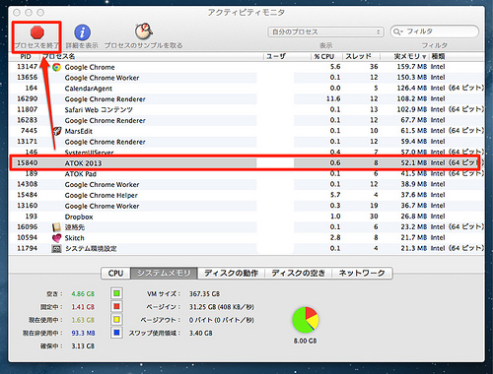Click the magnifier icon in the filter field
Image resolution: width=493 pixels, height=374 pixels.
tap(397, 31)
